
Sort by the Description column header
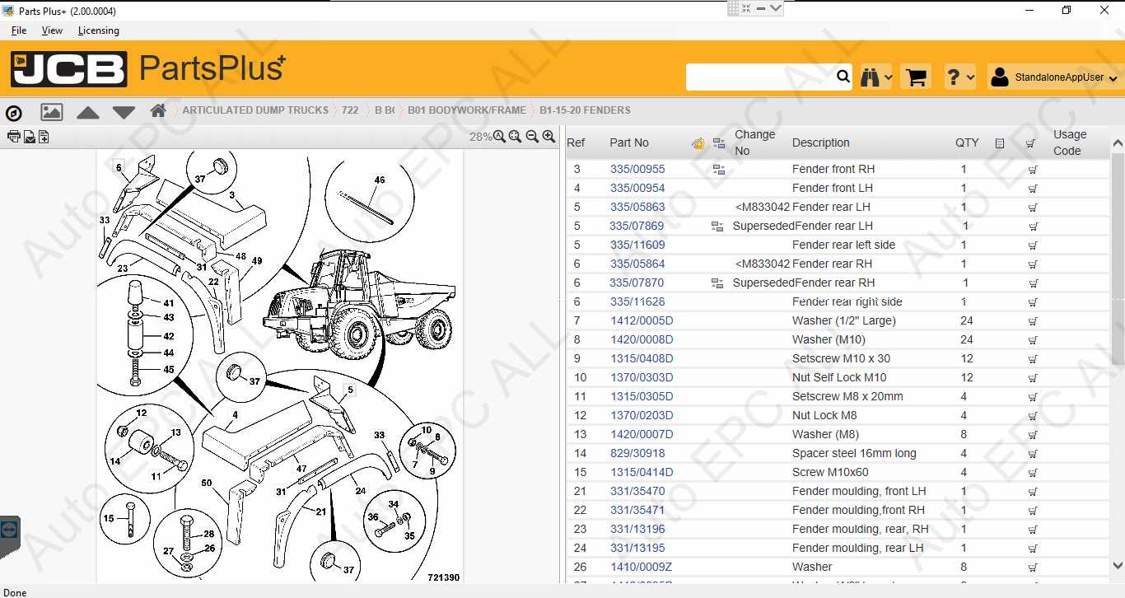coord(820,143)
